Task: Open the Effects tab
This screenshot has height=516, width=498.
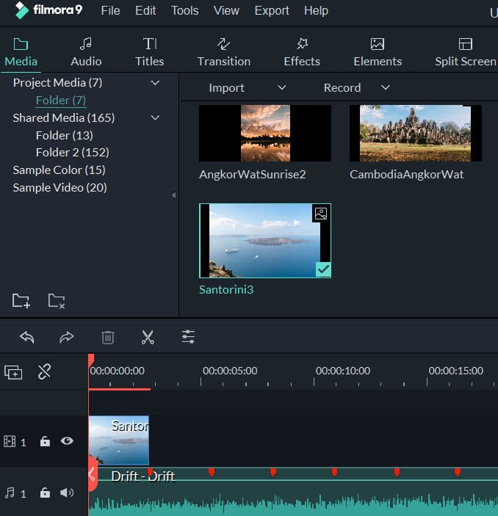Action: tap(302, 53)
